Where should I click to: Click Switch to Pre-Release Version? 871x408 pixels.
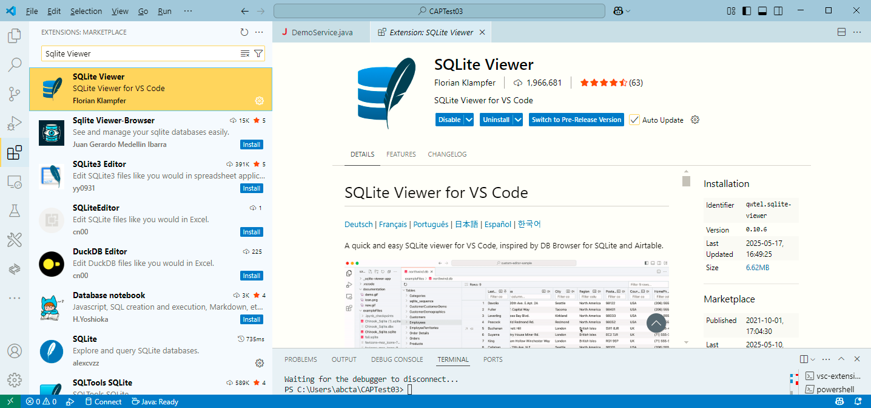click(x=576, y=120)
